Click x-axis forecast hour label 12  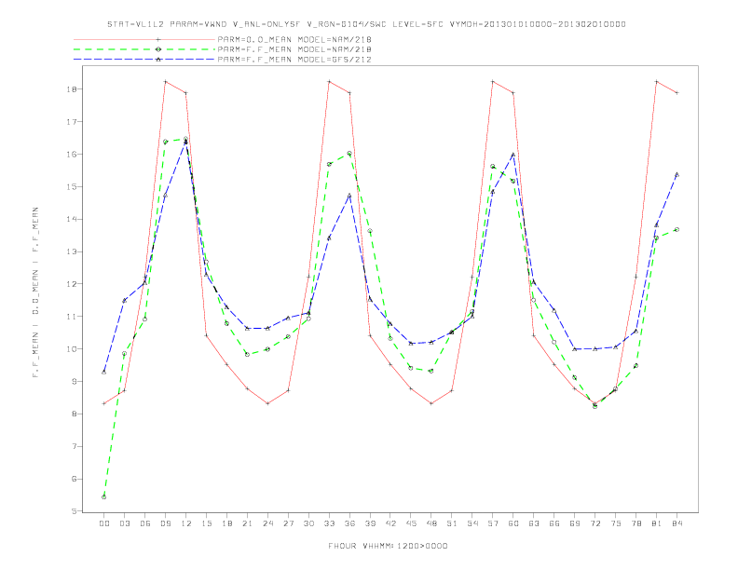[186, 523]
